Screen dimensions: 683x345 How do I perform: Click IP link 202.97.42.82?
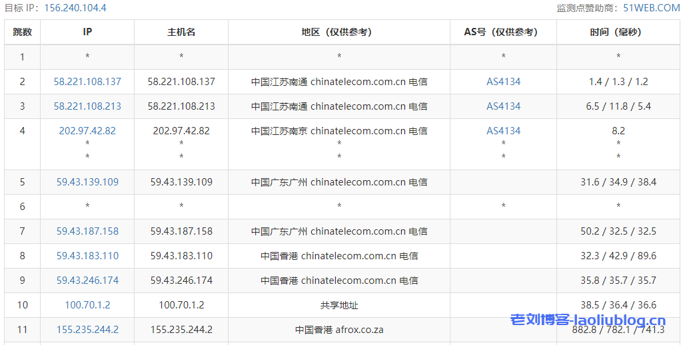[x=87, y=131]
